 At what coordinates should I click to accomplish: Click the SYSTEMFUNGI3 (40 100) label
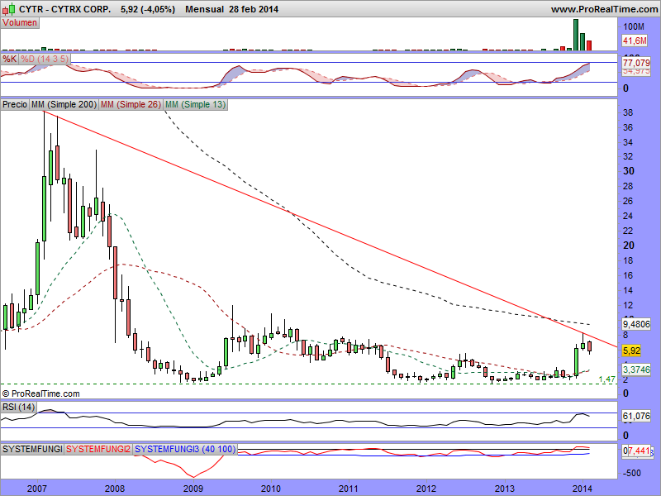click(x=185, y=449)
